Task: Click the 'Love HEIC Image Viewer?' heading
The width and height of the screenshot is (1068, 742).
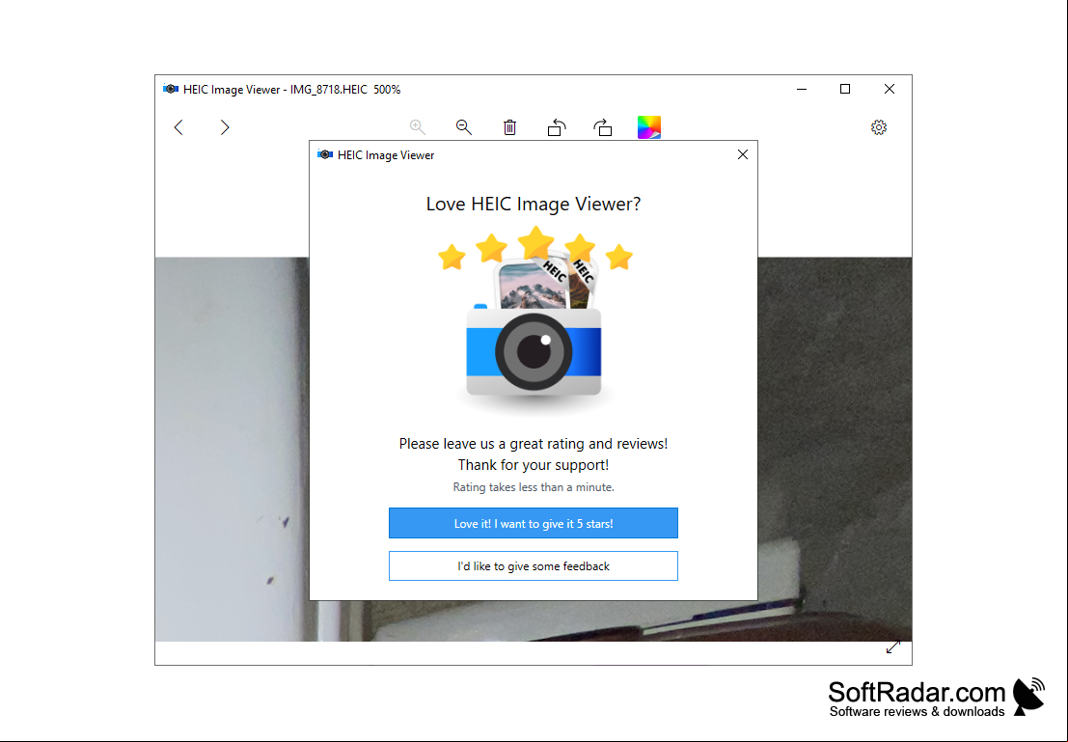Action: (x=534, y=204)
